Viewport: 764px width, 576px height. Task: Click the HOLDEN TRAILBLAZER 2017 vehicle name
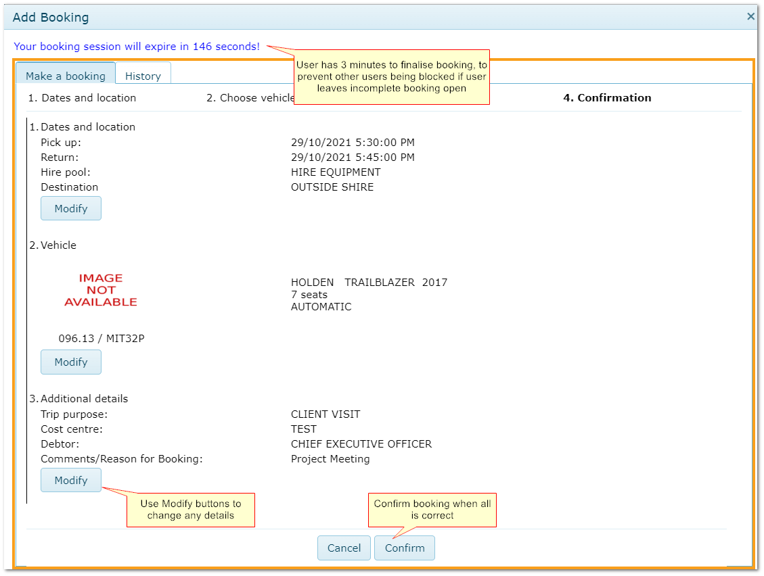point(369,282)
